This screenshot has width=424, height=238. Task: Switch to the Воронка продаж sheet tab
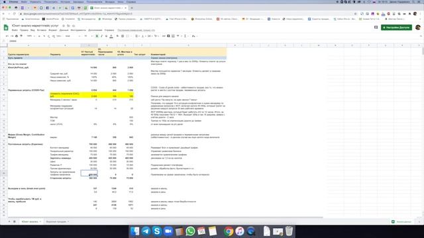pyautogui.click(x=57, y=221)
